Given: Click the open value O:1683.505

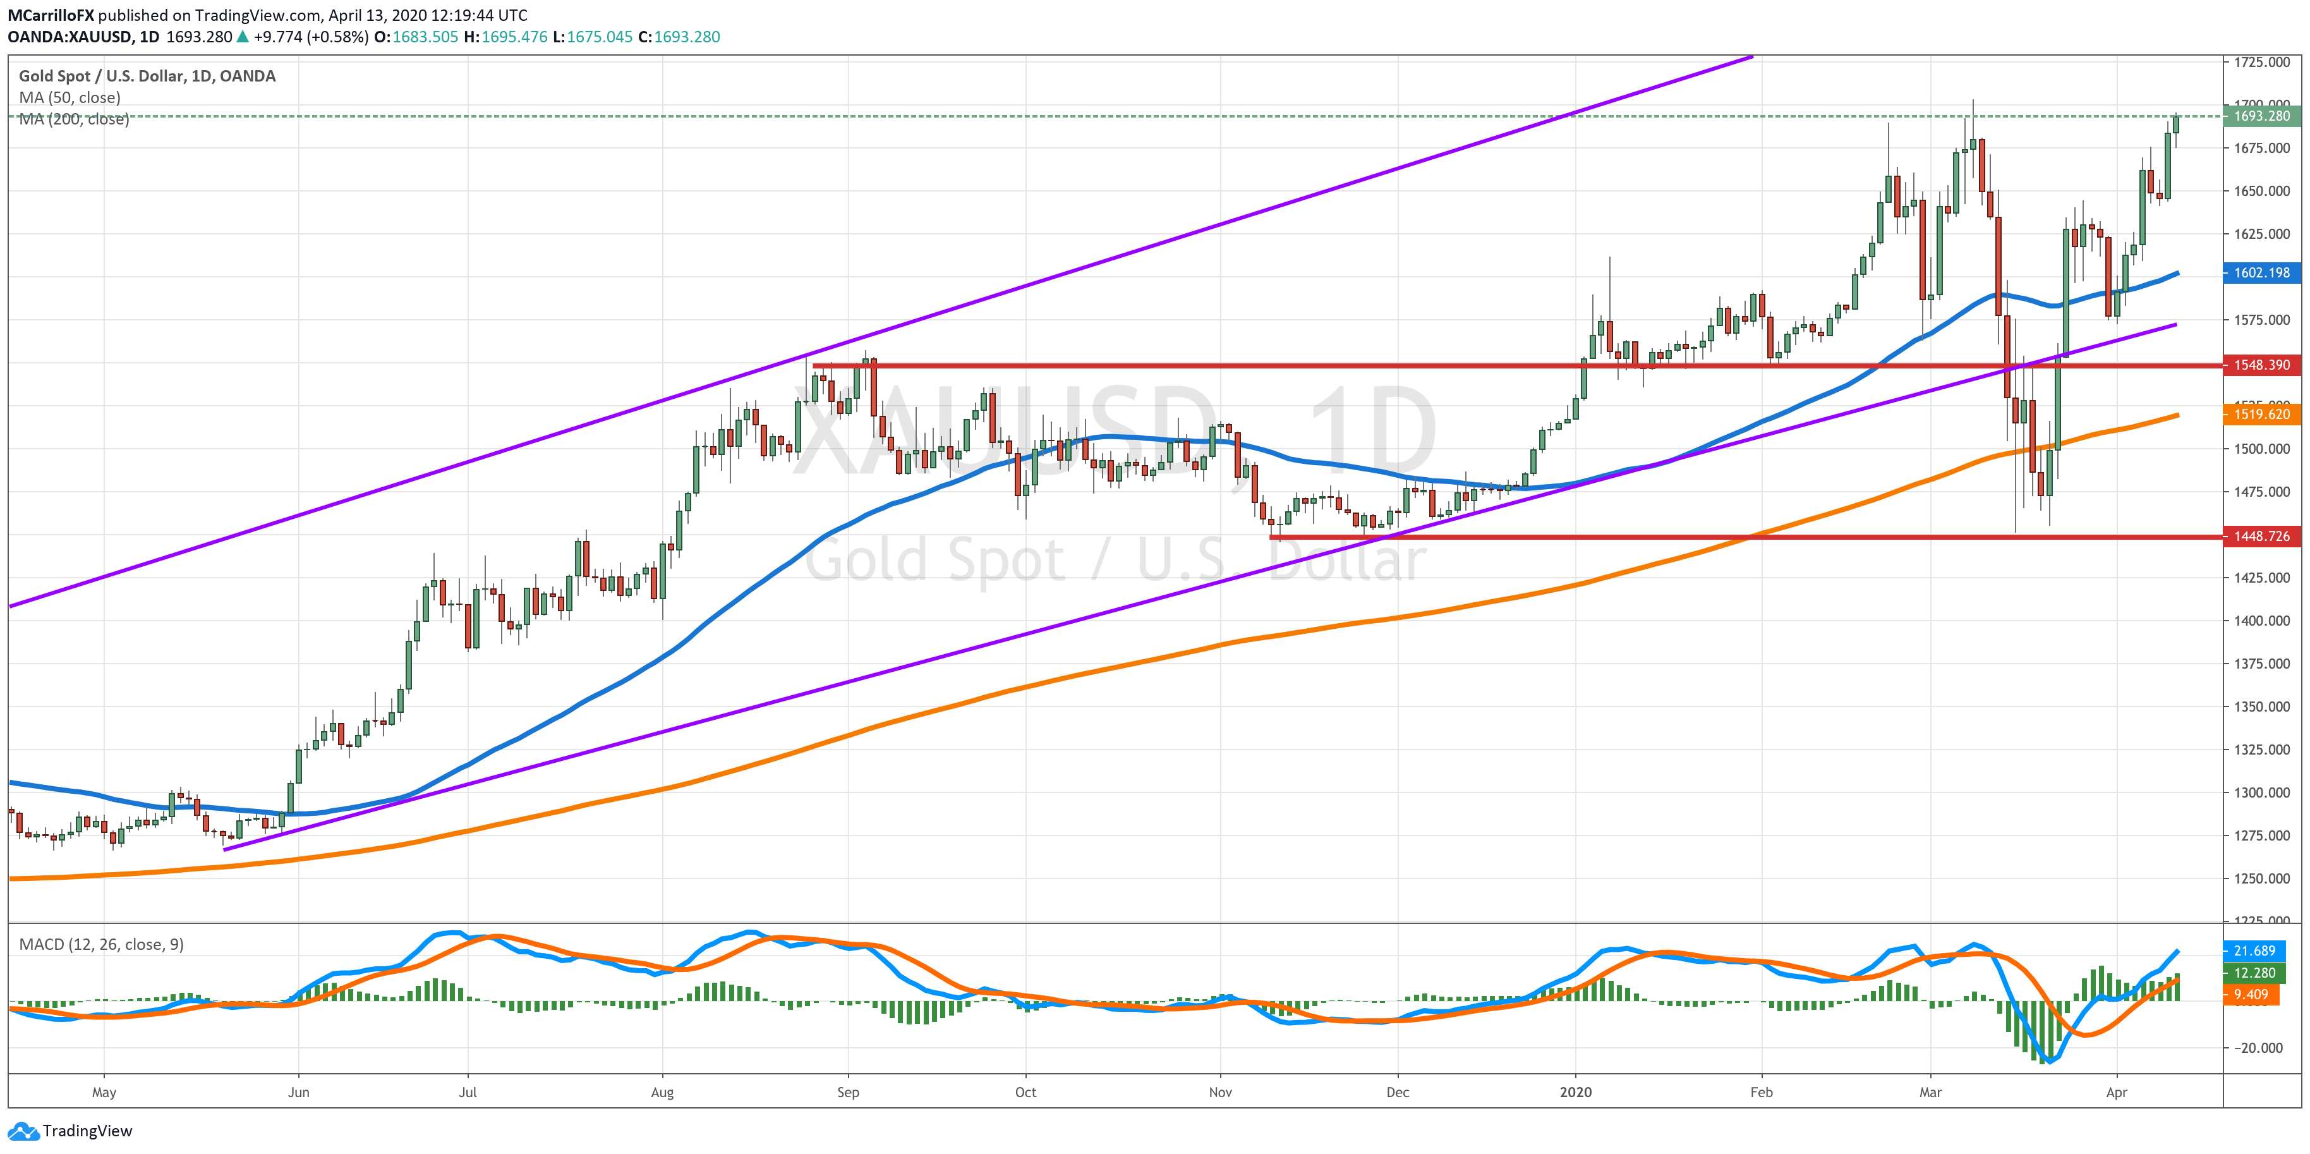Looking at the screenshot, I should [x=416, y=37].
